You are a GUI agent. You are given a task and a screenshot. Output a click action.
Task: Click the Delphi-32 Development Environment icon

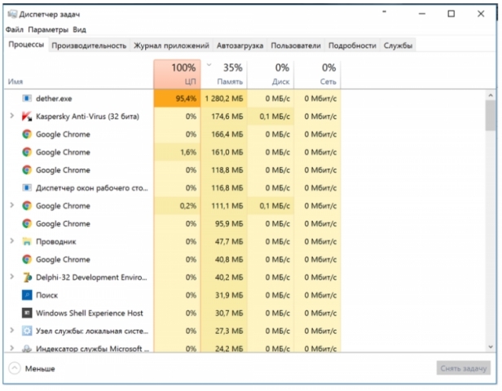pyautogui.click(x=27, y=277)
